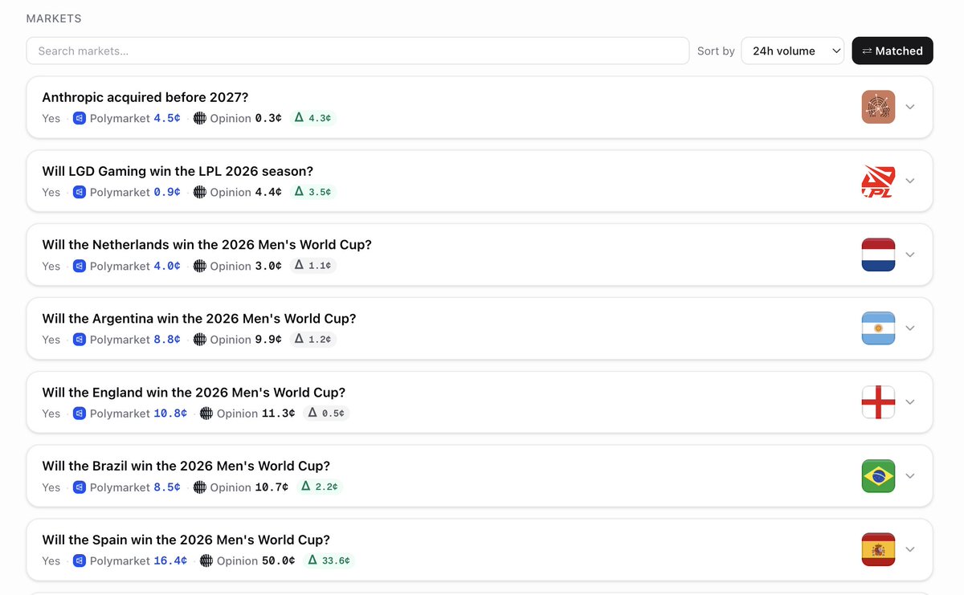Click the 4.3¢ delta badge
964x595 pixels.
(313, 118)
